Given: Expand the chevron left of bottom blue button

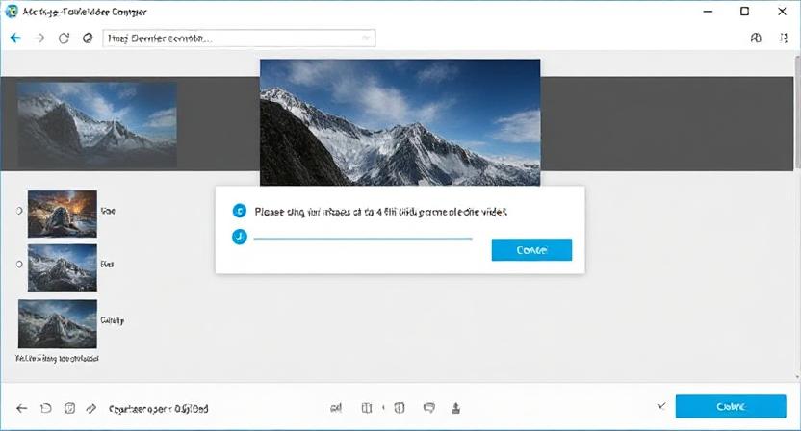Looking at the screenshot, I should tap(659, 406).
